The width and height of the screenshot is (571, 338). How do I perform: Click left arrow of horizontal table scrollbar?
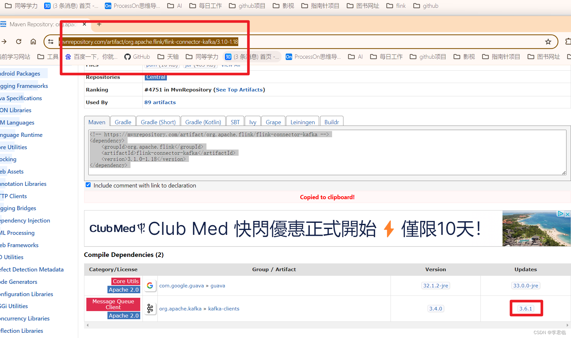click(x=87, y=325)
